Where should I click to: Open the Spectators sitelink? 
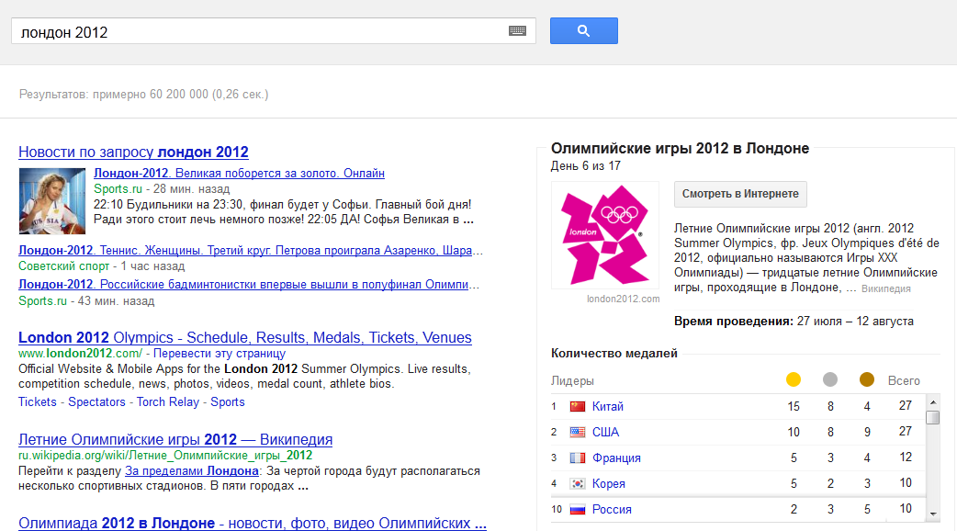pyautogui.click(x=96, y=402)
